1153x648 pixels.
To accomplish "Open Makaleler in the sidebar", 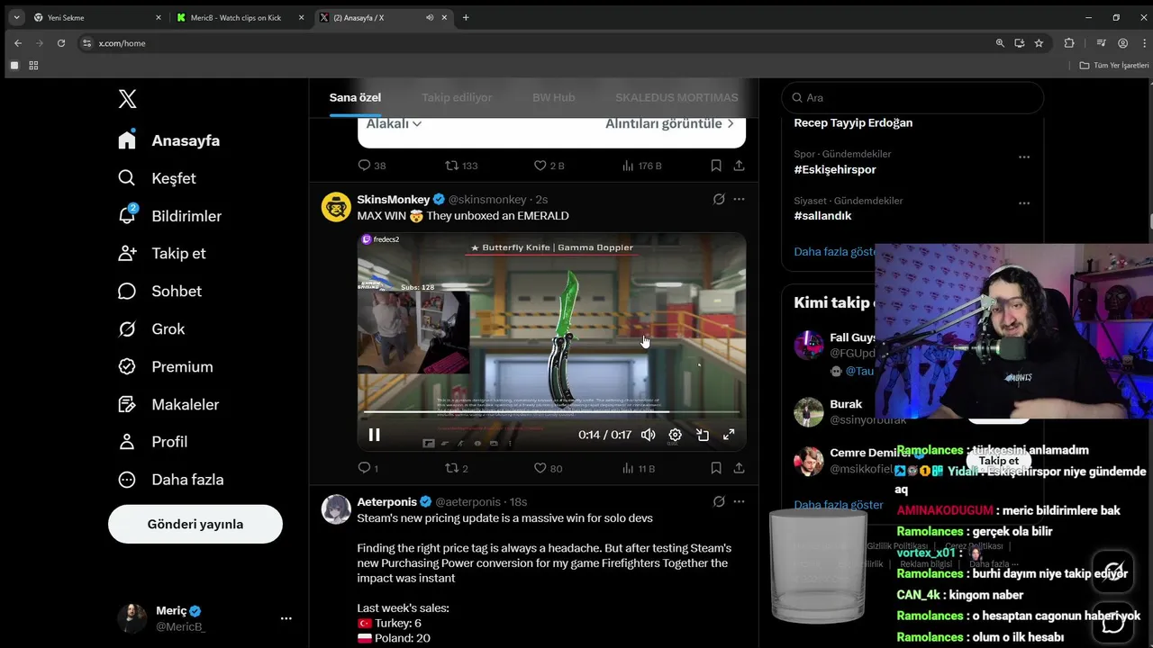I will coord(168,404).
